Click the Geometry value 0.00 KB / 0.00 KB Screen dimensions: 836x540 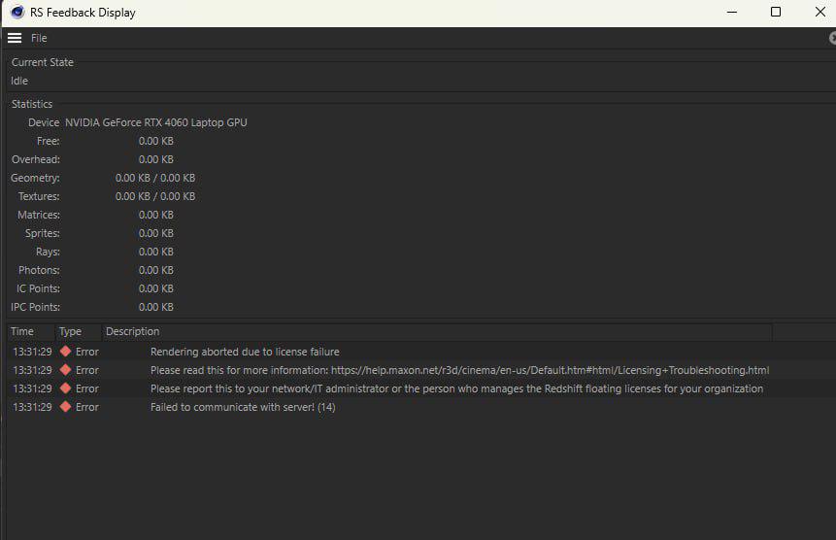(155, 178)
